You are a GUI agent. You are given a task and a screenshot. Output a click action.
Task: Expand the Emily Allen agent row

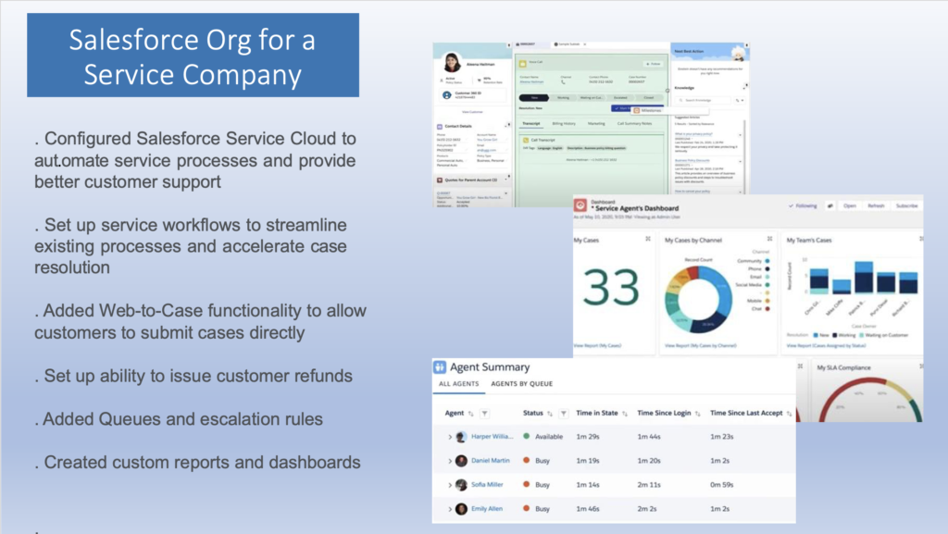[x=450, y=509]
